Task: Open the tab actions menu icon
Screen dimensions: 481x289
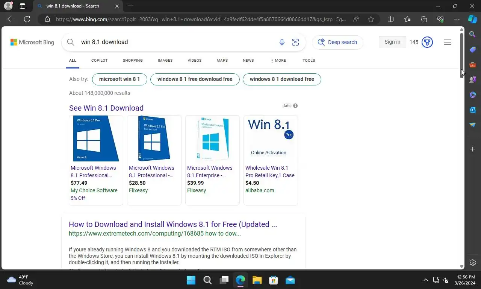Action: (x=23, y=6)
